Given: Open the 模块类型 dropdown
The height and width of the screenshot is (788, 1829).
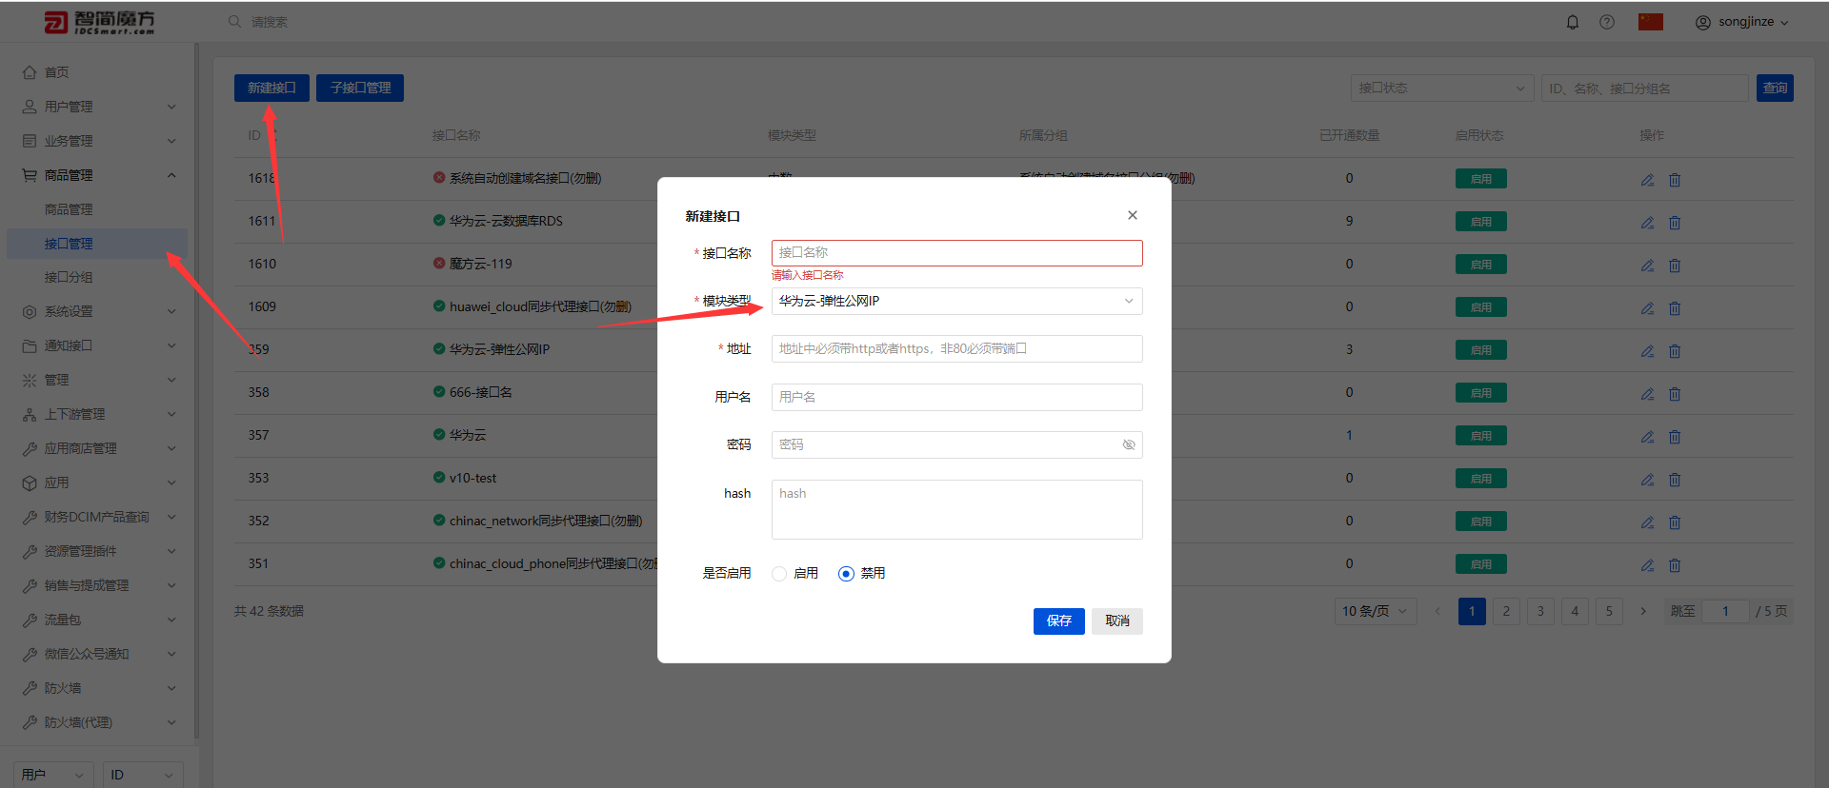Looking at the screenshot, I should coord(956,301).
